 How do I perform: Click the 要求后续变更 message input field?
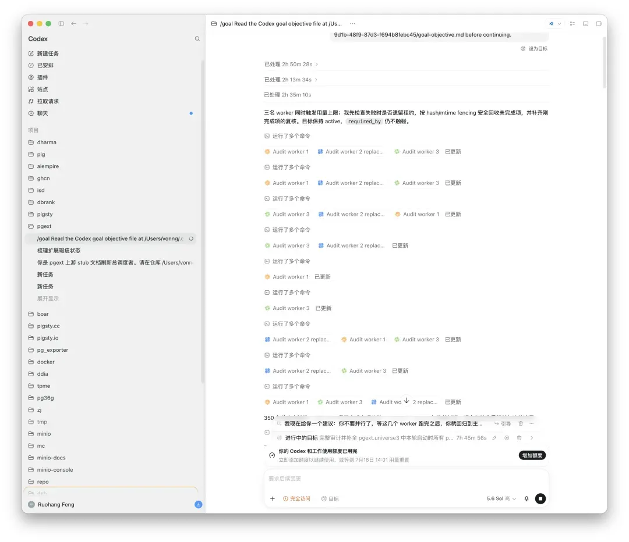tap(406, 479)
